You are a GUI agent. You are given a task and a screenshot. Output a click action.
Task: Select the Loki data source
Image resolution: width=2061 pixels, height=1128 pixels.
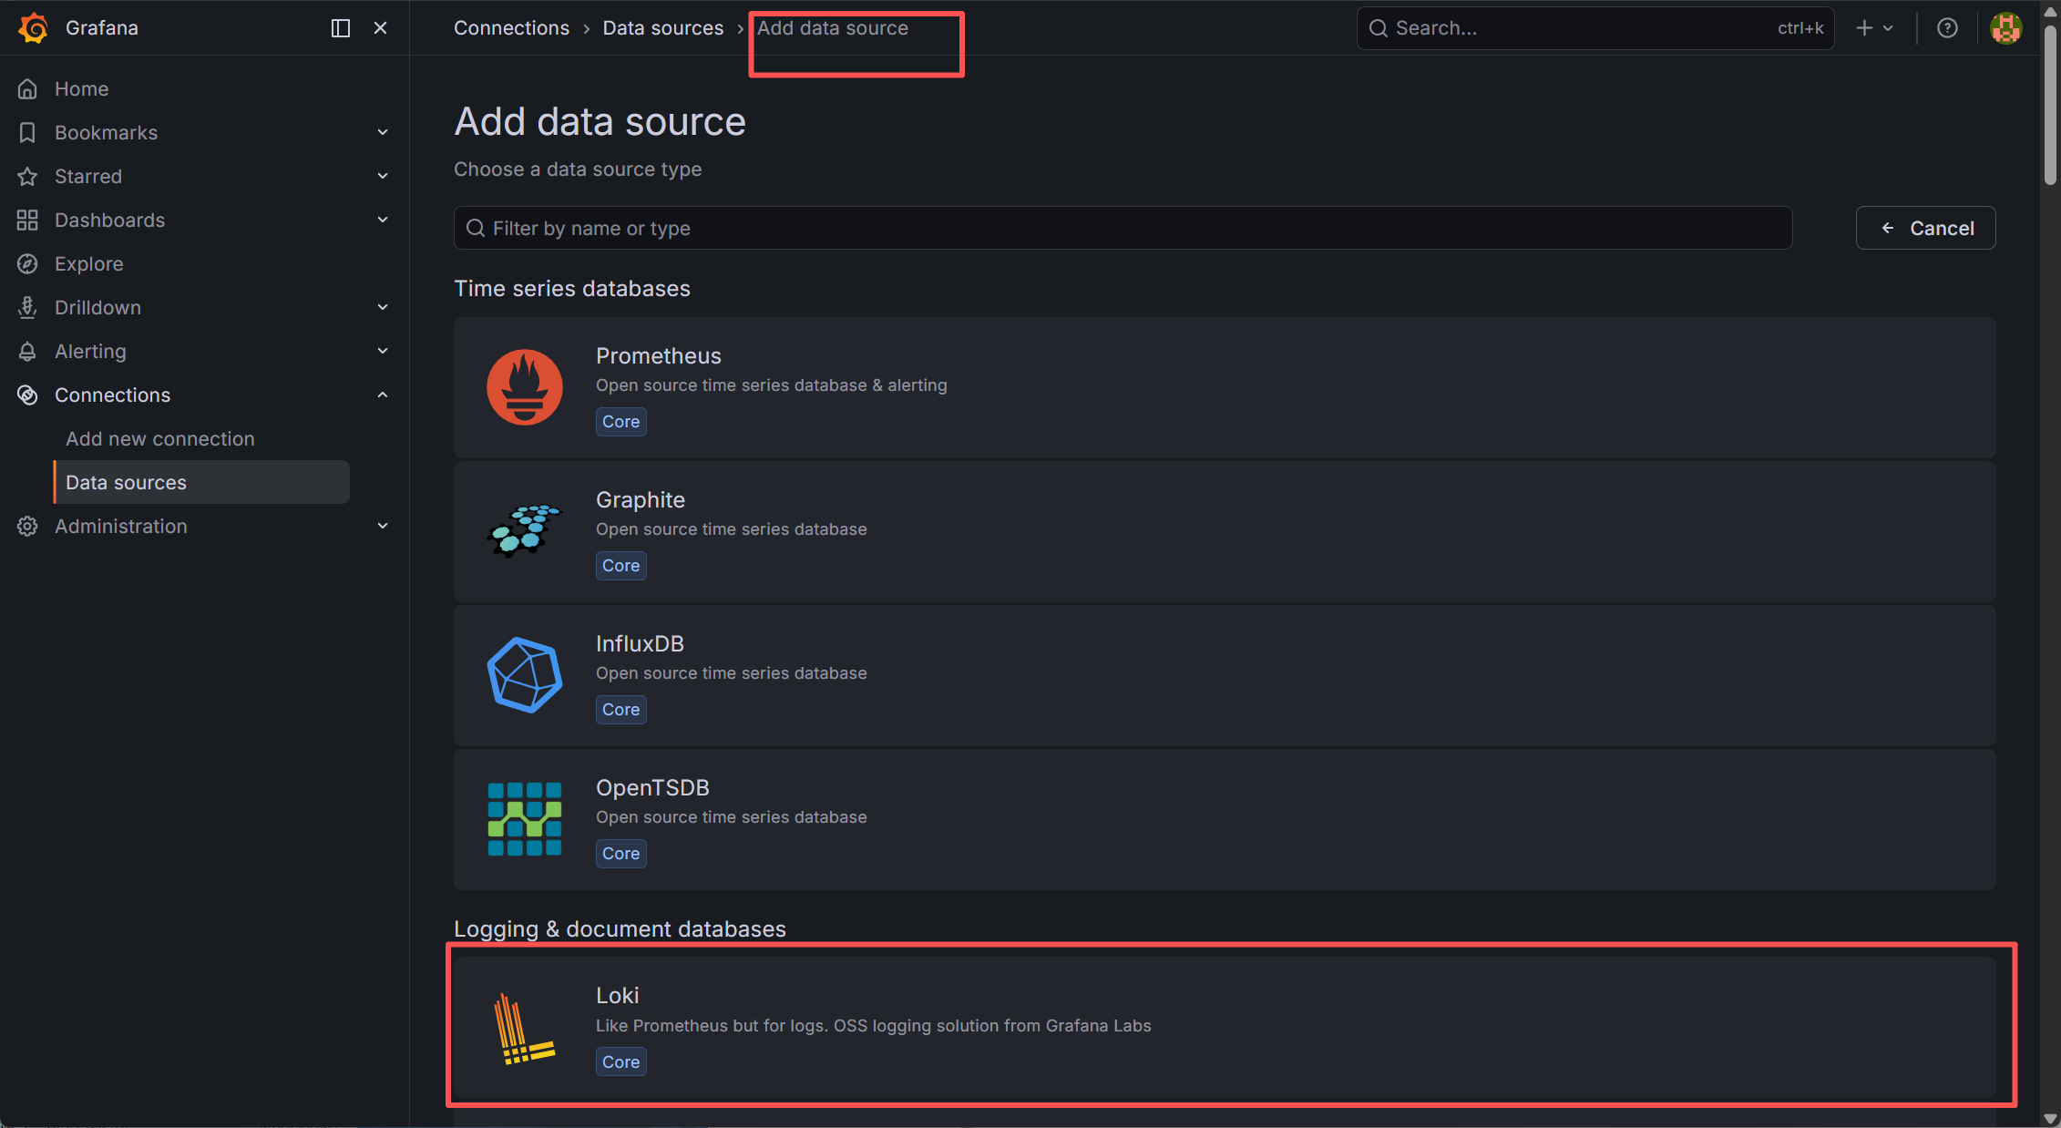click(x=1225, y=1028)
